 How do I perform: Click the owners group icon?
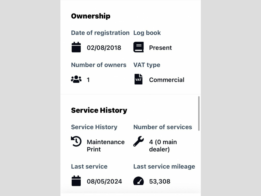tap(76, 80)
